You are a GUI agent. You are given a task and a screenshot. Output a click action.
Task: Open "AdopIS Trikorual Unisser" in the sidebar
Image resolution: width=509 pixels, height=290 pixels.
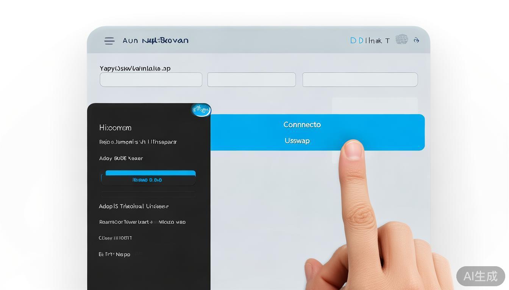point(133,206)
